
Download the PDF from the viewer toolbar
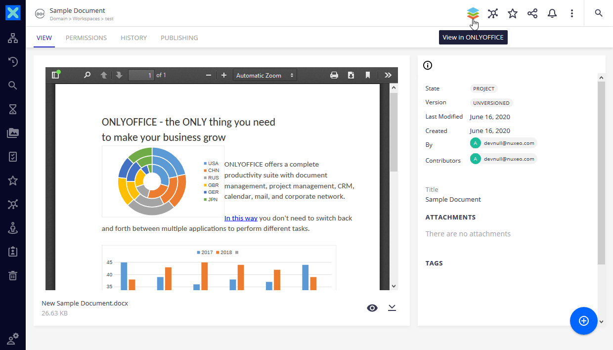pyautogui.click(x=351, y=75)
